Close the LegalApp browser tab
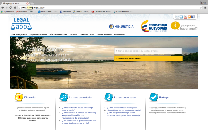Image resolution: width=208 pixels, height=130 pixels. (27, 3)
